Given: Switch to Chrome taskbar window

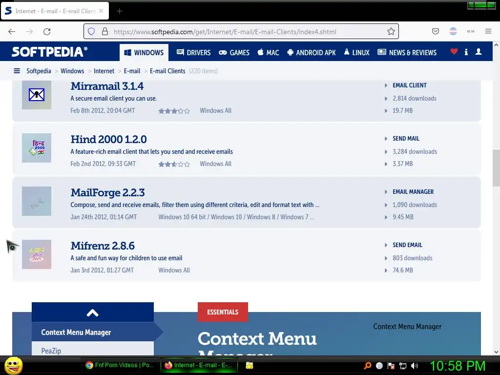Looking at the screenshot, I should [120, 365].
